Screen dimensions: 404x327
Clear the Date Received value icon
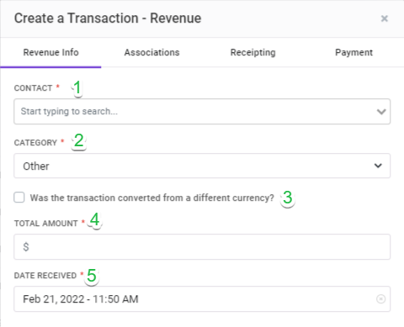point(380,299)
